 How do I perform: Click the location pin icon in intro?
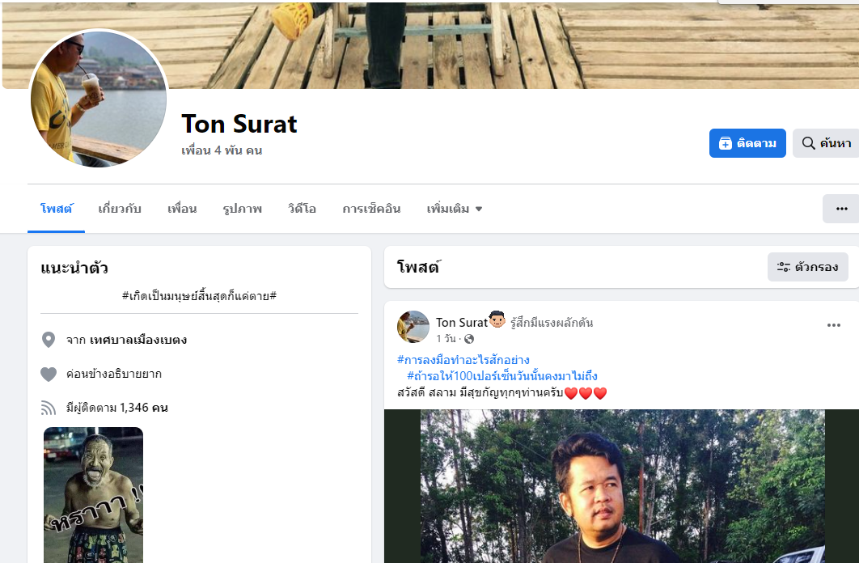(49, 340)
